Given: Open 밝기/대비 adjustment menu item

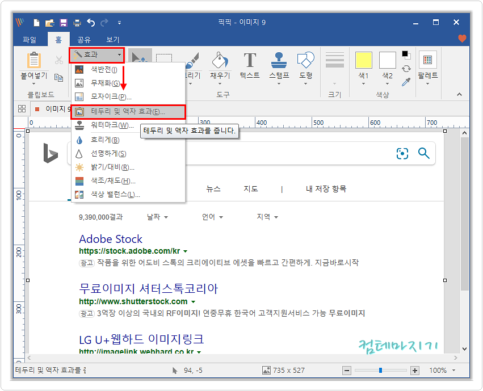Looking at the screenshot, I should coord(128,167).
